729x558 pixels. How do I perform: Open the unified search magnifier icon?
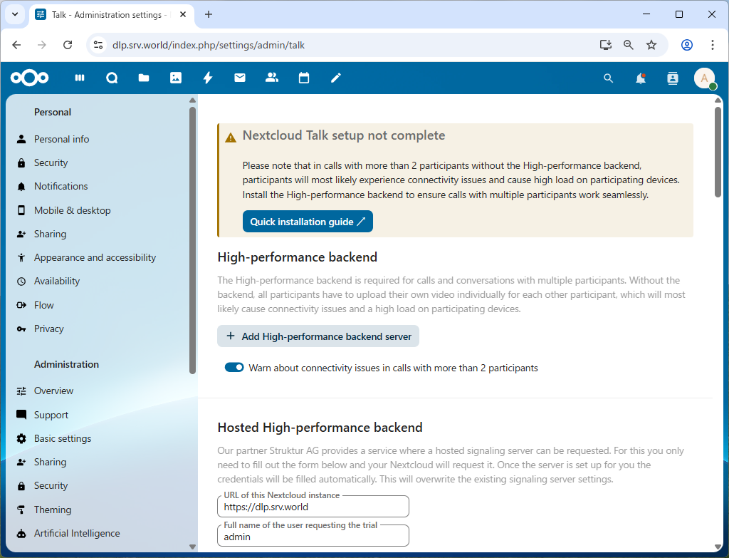point(608,78)
